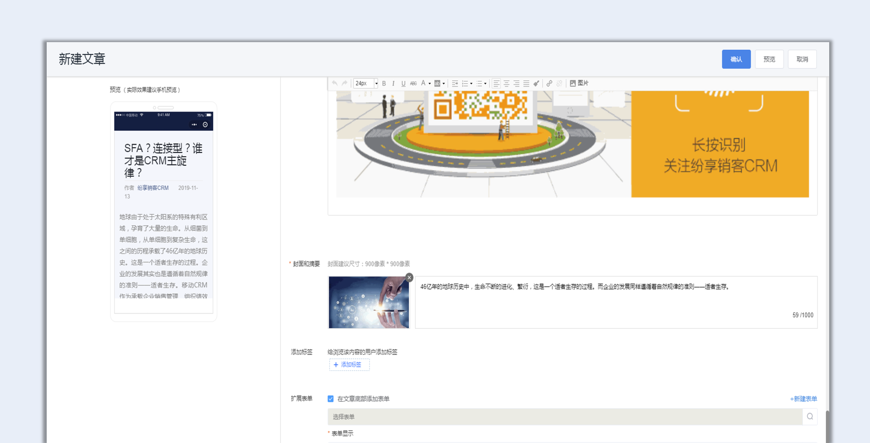Remove the cover image with X
Screen dimensions: 870x443
click(409, 278)
